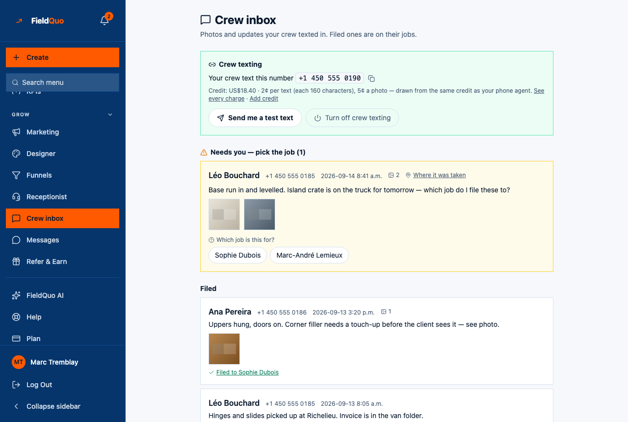Open the notifications bell icon
The height and width of the screenshot is (422, 628).
tap(105, 21)
